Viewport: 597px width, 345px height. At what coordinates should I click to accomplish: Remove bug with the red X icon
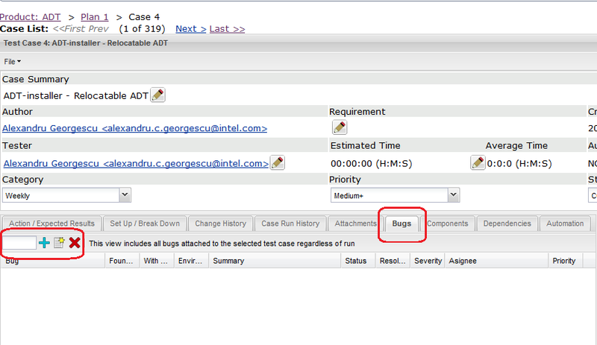coord(75,242)
